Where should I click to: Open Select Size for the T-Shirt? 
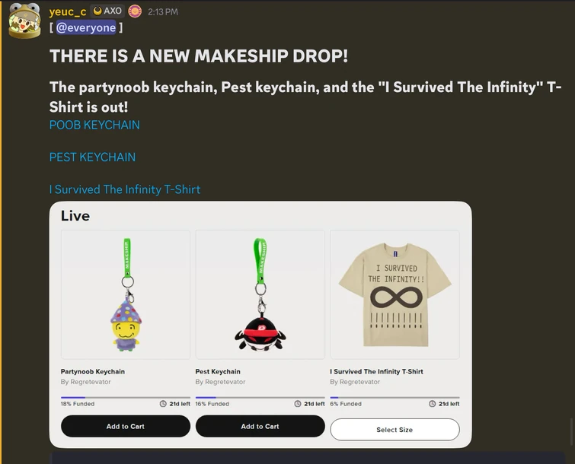pos(395,430)
